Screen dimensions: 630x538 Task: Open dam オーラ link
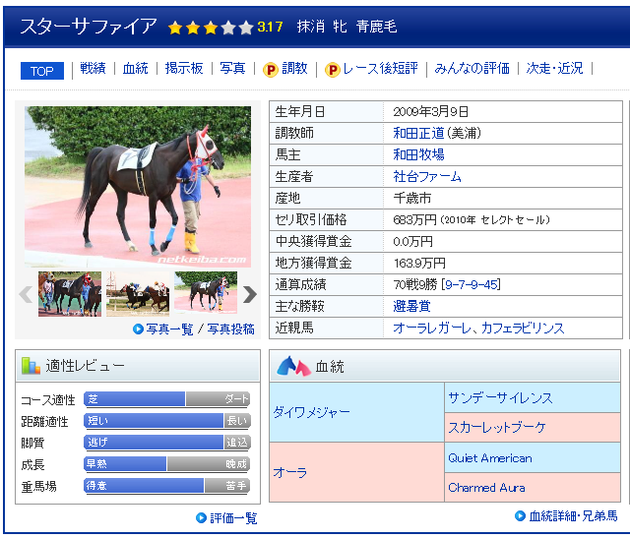tap(290, 472)
